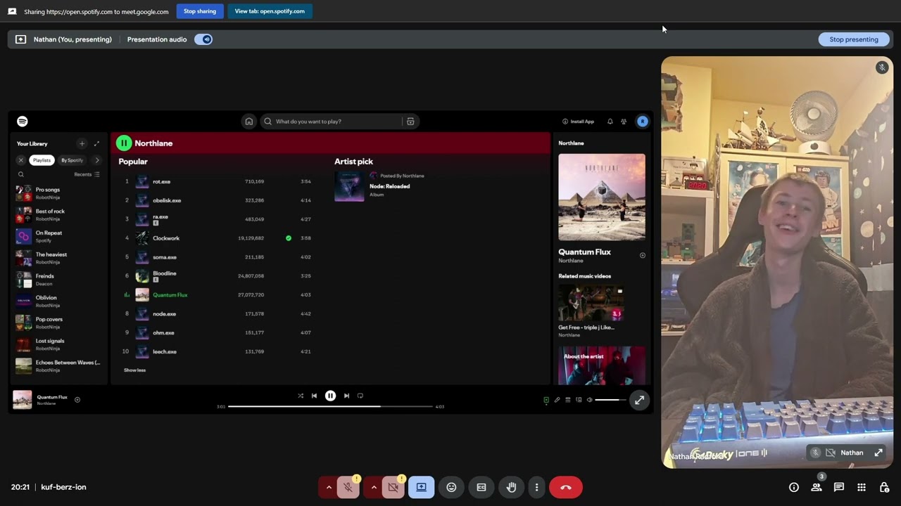
Task: Toggle saved checkmark on Clockwork
Action: (289, 238)
